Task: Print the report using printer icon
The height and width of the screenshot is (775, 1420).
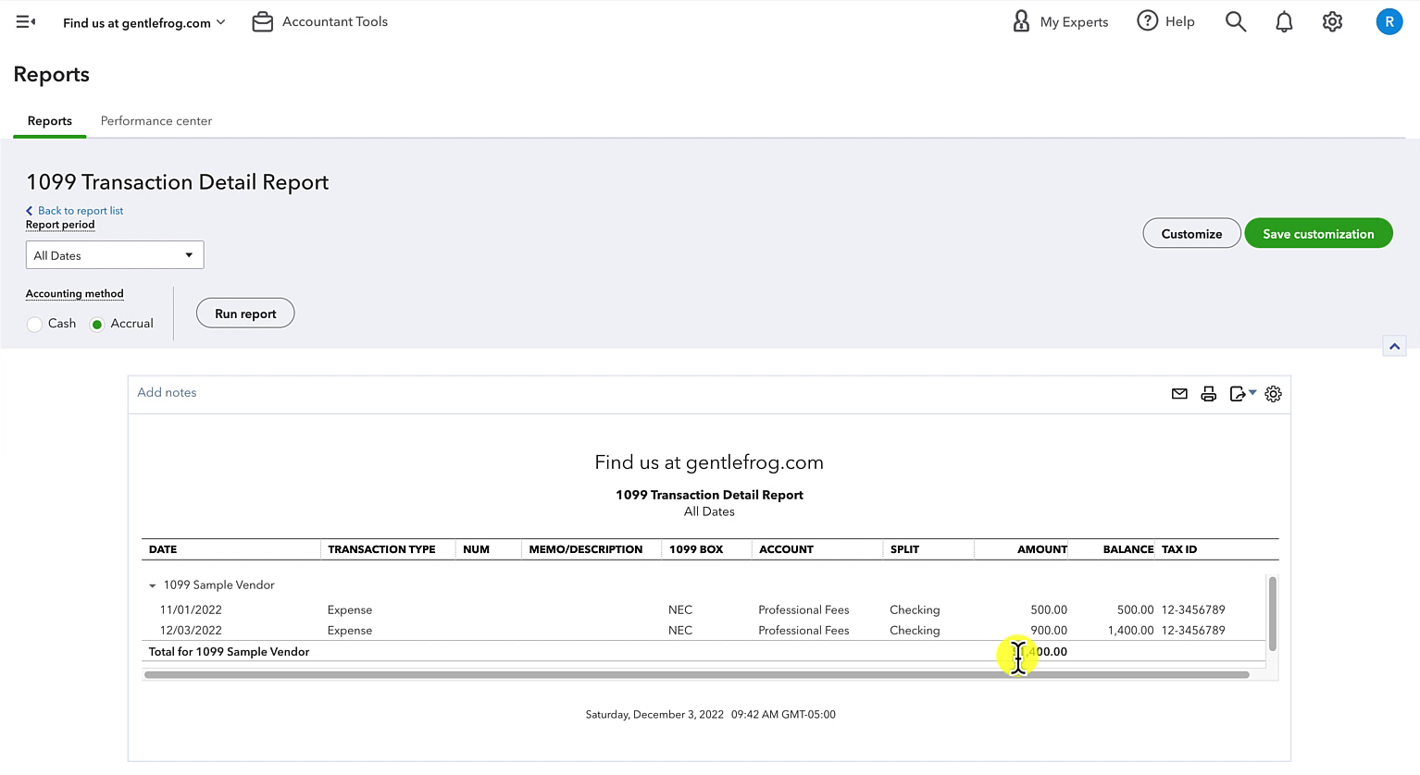Action: click(1208, 394)
